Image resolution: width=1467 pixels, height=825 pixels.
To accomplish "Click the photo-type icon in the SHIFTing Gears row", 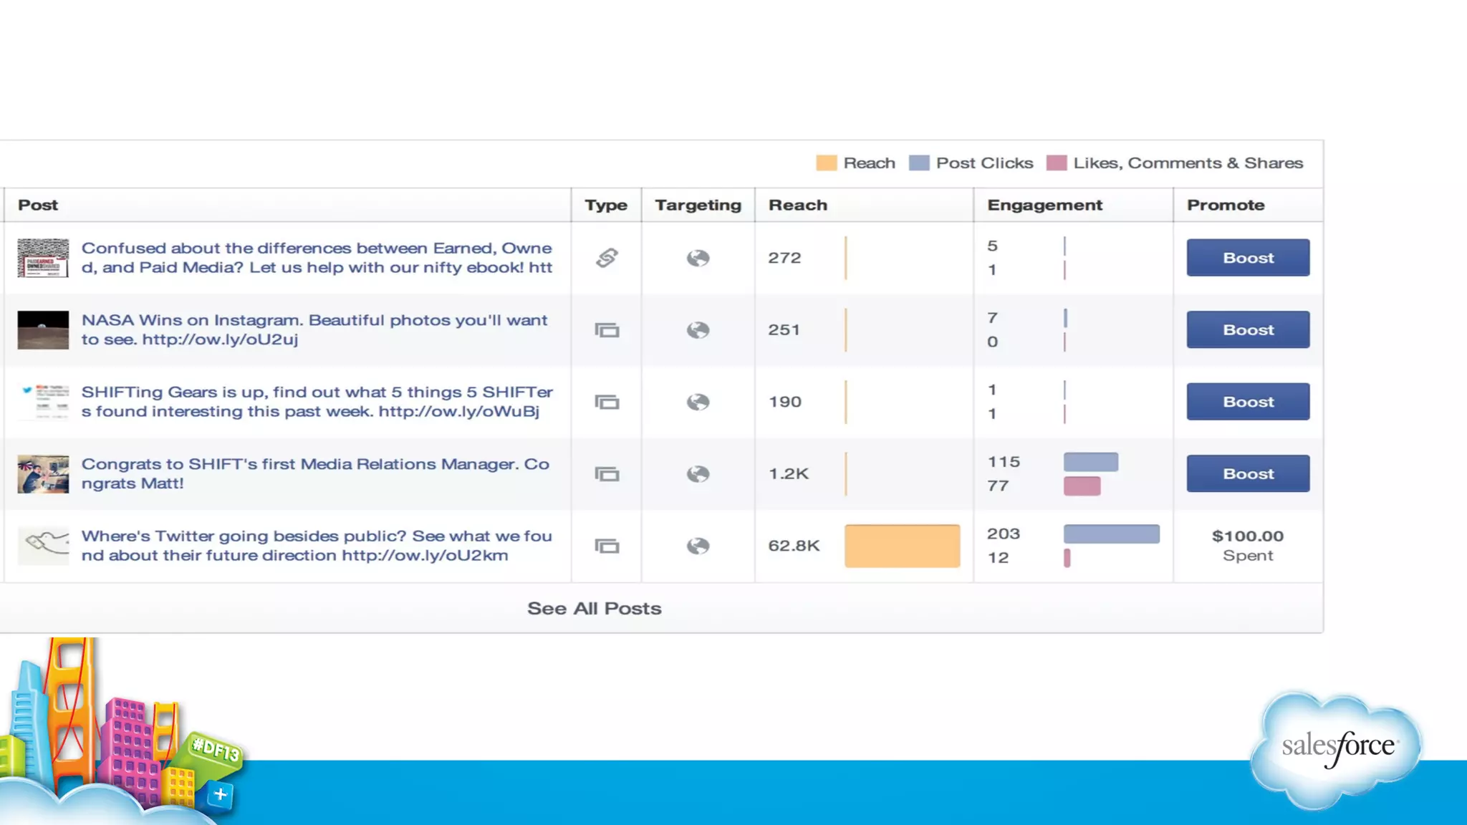I will point(607,402).
